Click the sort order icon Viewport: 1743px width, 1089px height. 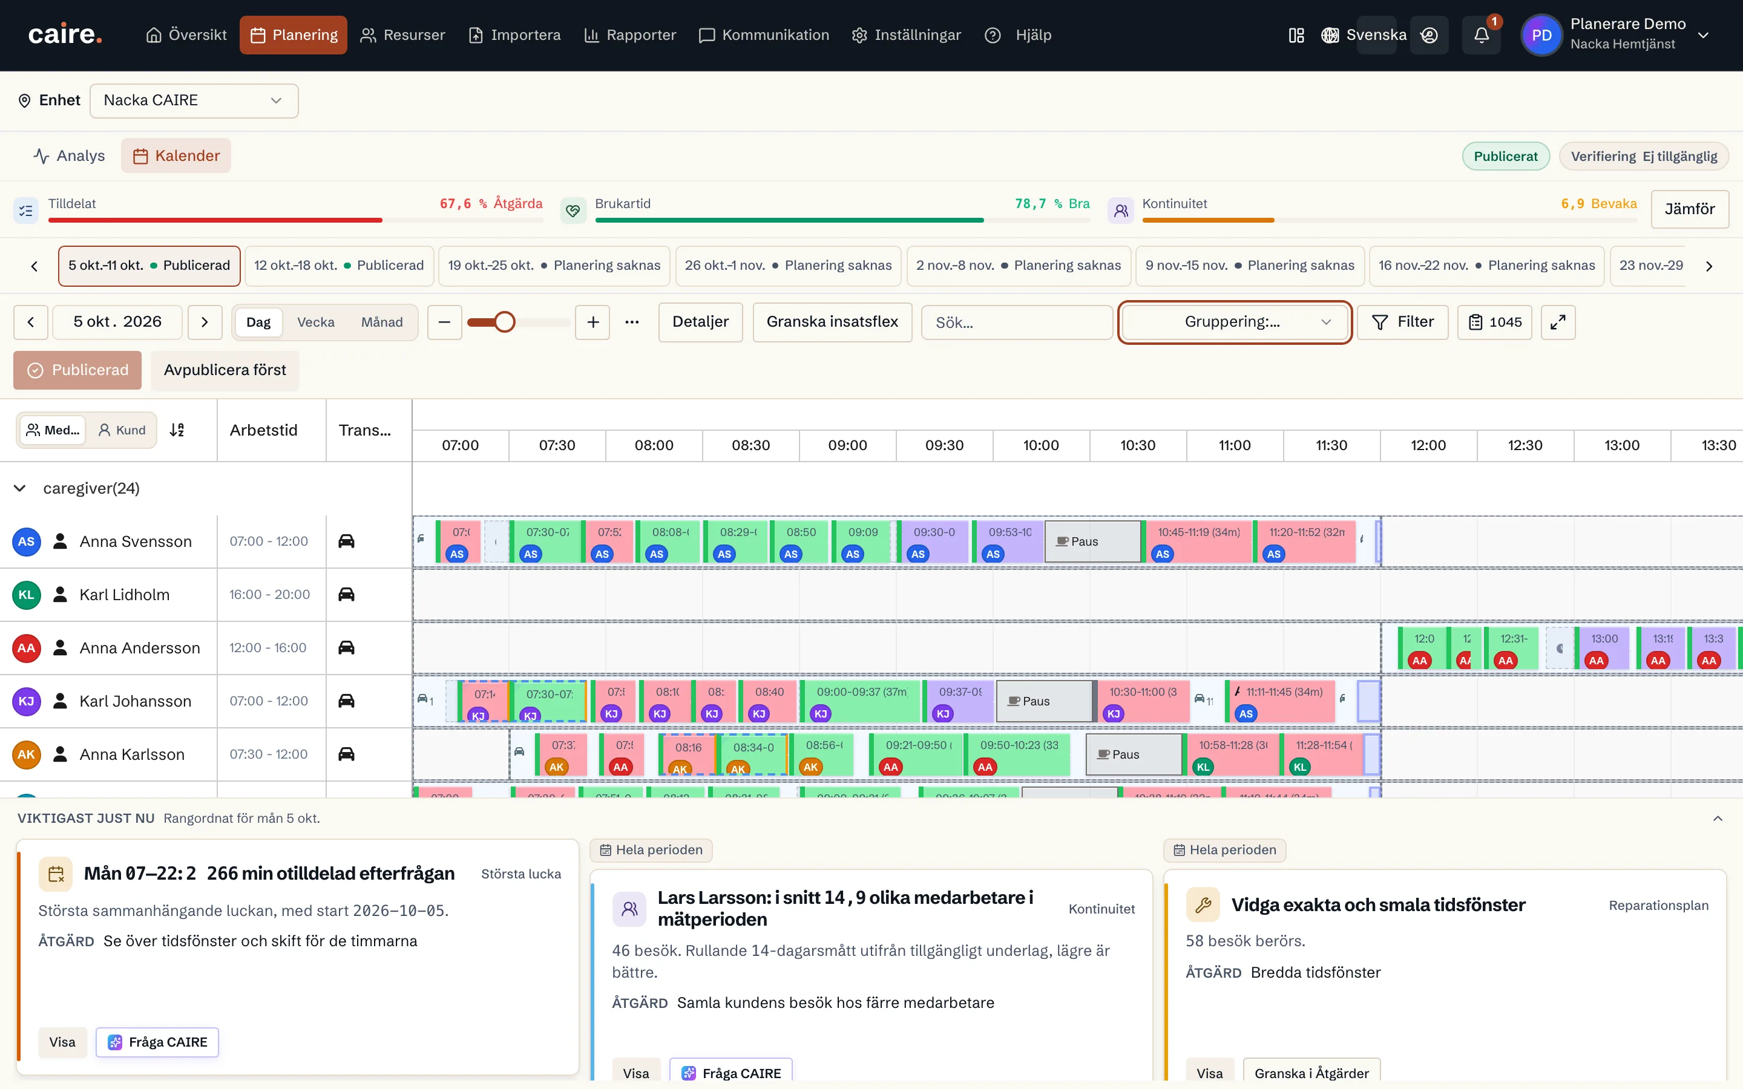point(177,430)
